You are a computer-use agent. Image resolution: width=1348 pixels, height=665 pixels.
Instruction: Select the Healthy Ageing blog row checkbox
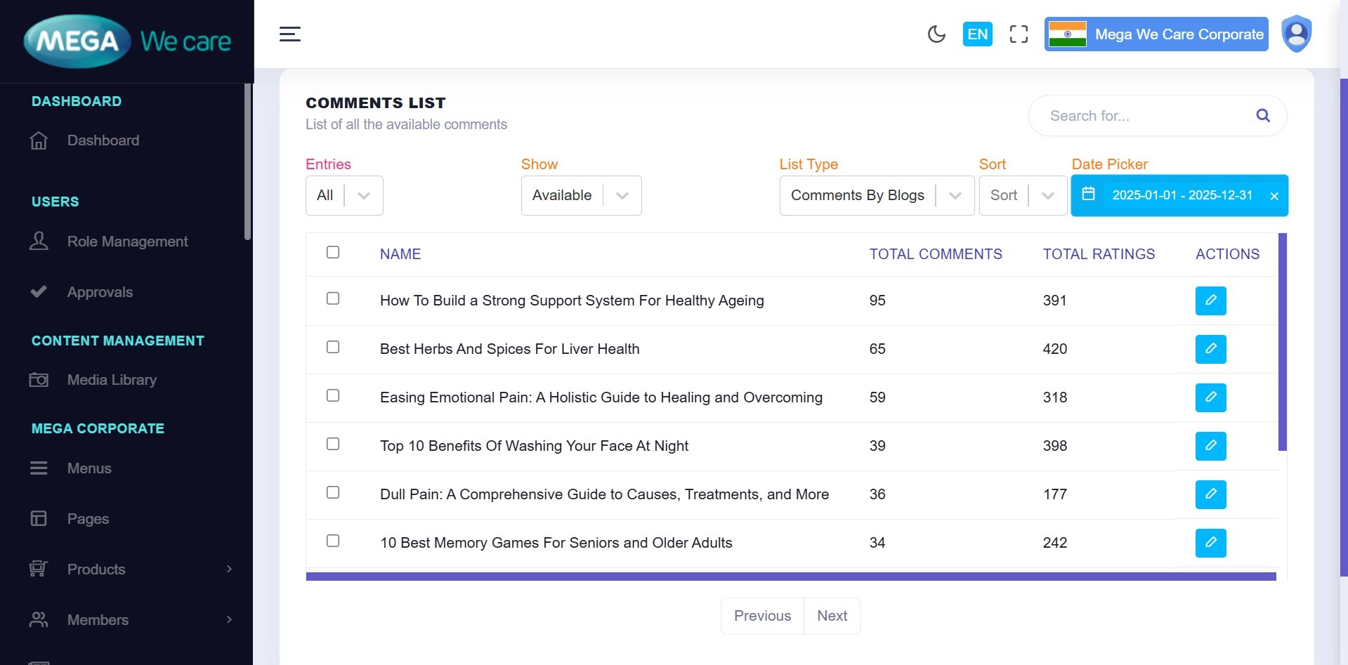[333, 298]
